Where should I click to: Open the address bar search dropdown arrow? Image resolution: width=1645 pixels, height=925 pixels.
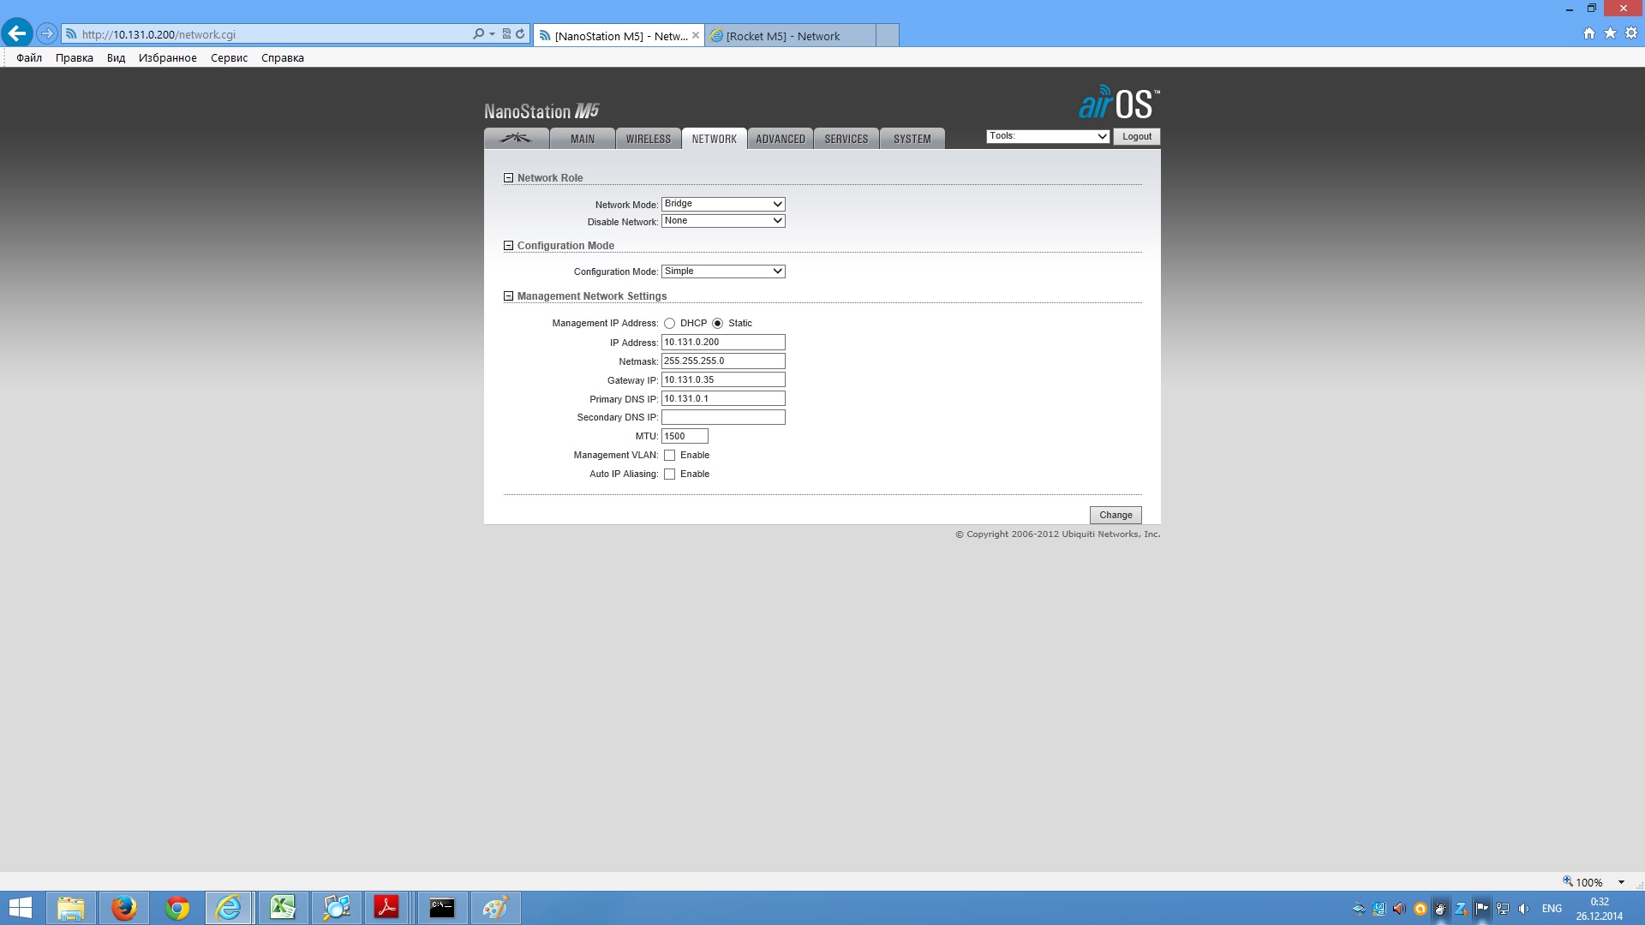point(492,34)
